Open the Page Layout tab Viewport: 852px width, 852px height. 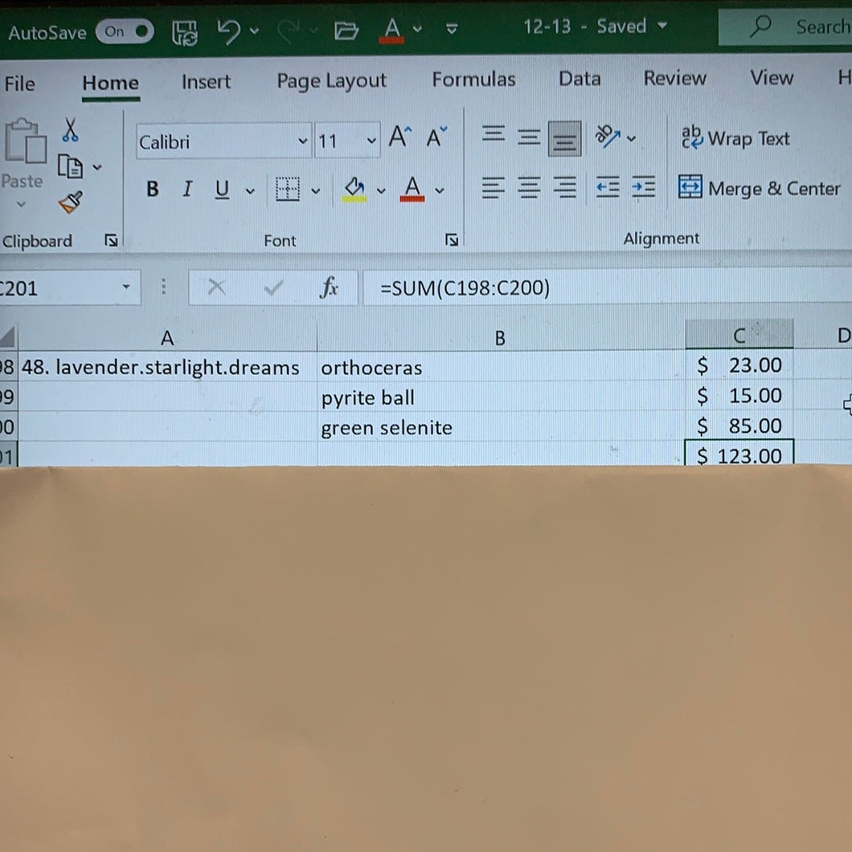[331, 81]
